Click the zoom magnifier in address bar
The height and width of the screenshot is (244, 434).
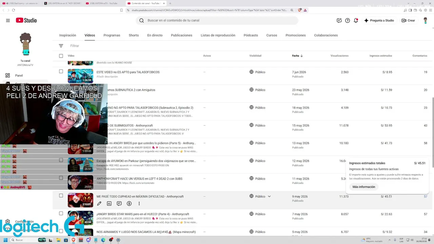[292, 10]
